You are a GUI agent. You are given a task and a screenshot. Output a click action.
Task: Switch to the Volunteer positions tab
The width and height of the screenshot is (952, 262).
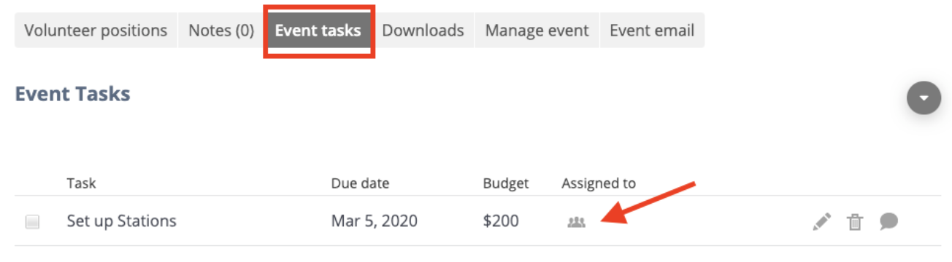pos(96,31)
